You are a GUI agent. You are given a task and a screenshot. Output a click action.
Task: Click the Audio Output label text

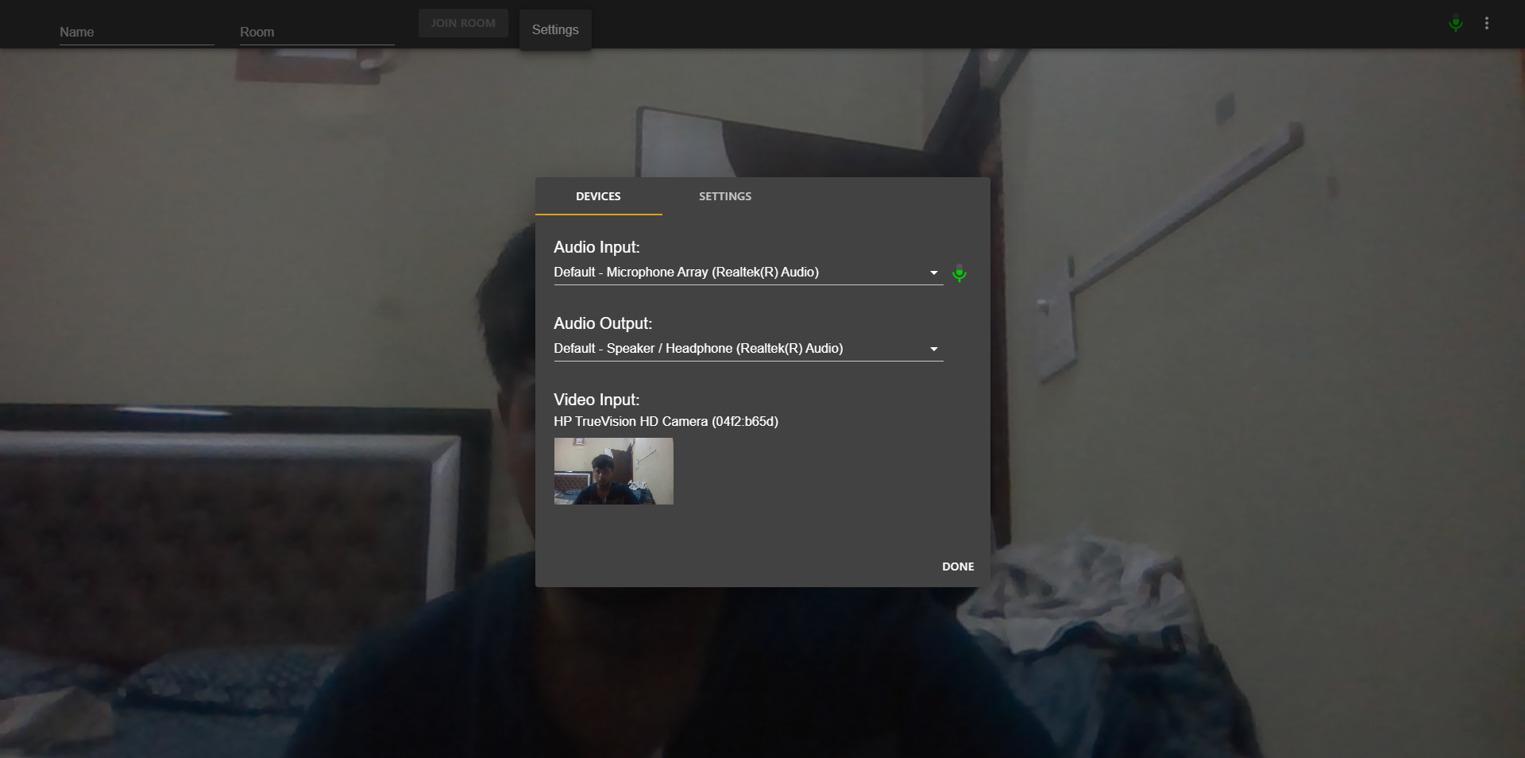tap(602, 323)
